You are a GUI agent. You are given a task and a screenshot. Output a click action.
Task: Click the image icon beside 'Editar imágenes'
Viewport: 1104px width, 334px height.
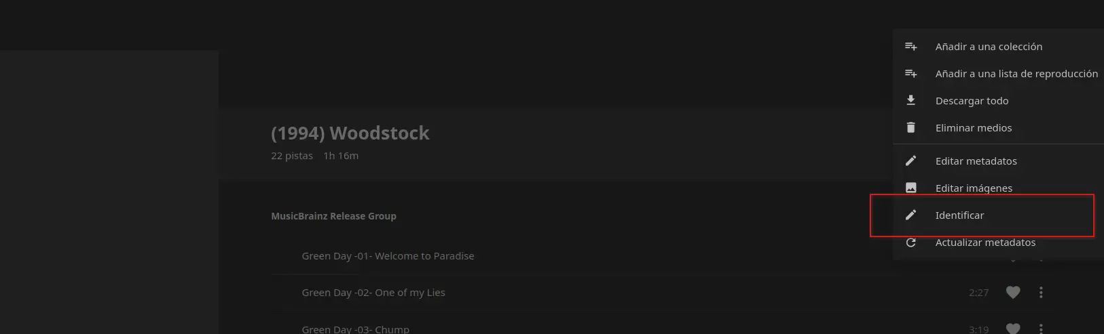(x=911, y=188)
